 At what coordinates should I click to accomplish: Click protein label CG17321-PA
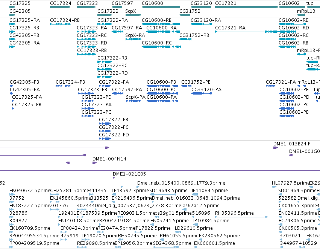click(x=281, y=82)
